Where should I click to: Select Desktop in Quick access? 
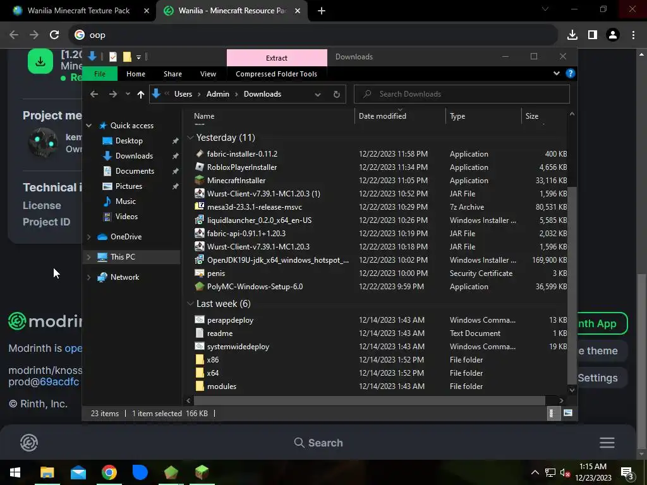point(129,141)
